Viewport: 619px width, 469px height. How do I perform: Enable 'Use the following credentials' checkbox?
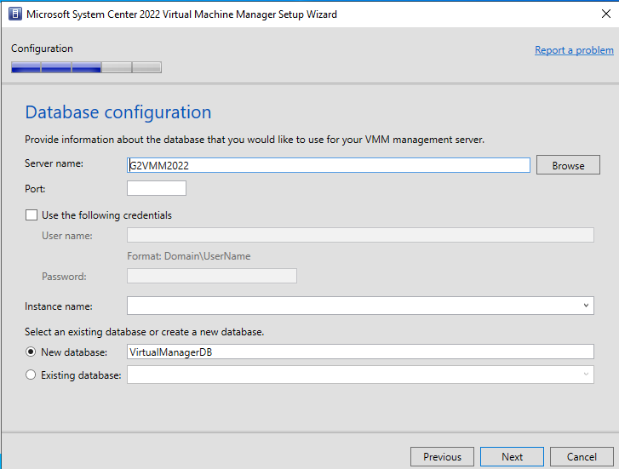coord(32,215)
